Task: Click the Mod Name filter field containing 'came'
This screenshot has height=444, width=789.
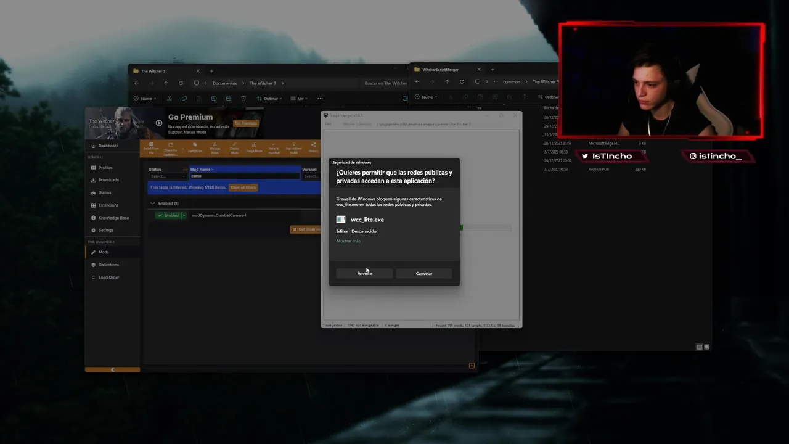Action: (x=244, y=176)
